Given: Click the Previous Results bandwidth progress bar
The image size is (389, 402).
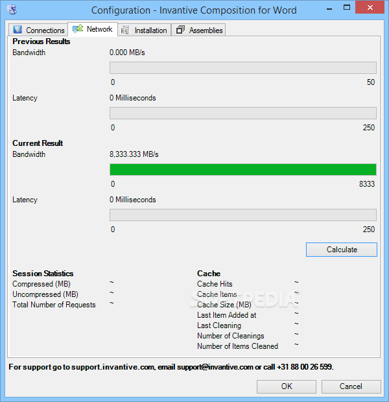Looking at the screenshot, I should (x=243, y=67).
